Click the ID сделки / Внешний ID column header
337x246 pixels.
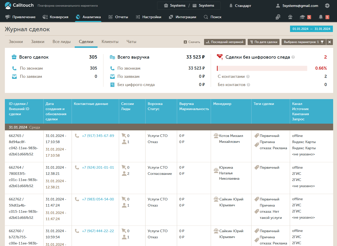tap(24, 111)
